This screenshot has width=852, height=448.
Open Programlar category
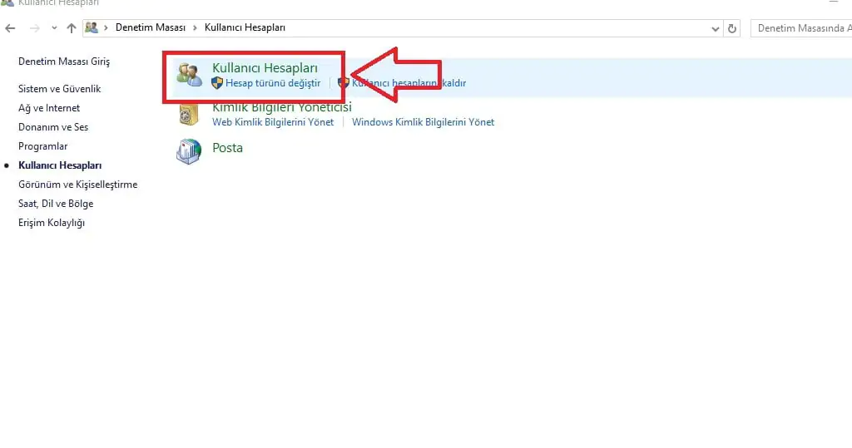click(x=43, y=146)
